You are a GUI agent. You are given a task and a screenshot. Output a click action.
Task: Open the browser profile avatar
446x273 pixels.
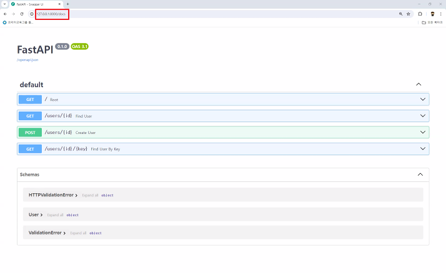433,14
